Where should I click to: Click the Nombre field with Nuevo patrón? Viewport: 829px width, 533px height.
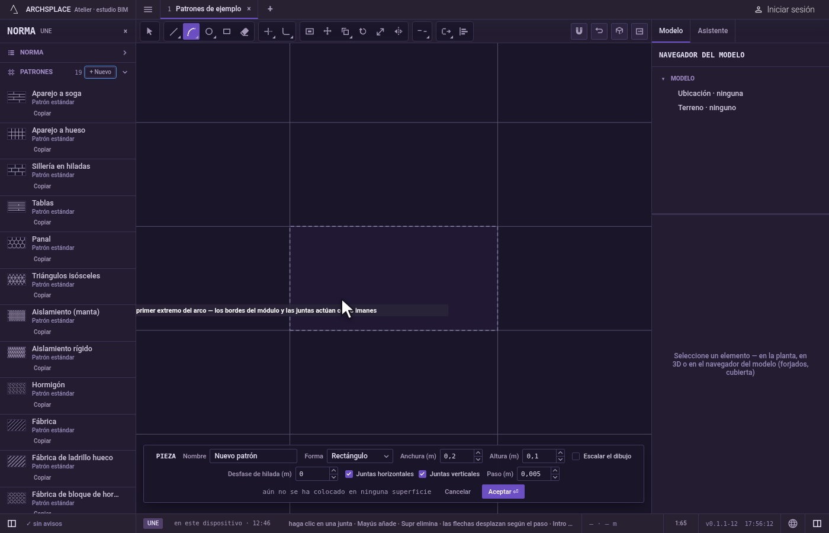tap(253, 456)
